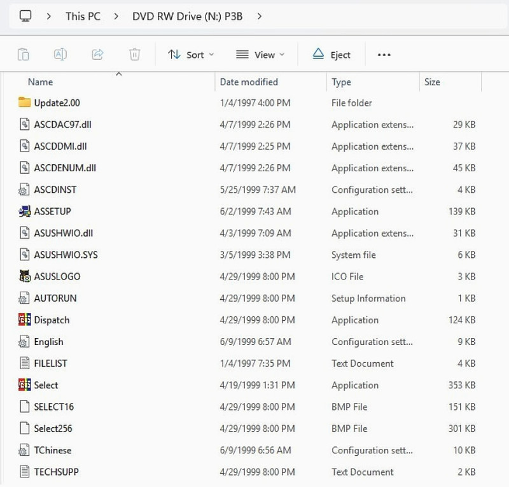Open the View dropdown menu
Image resolution: width=509 pixels, height=487 pixels.
[x=260, y=55]
